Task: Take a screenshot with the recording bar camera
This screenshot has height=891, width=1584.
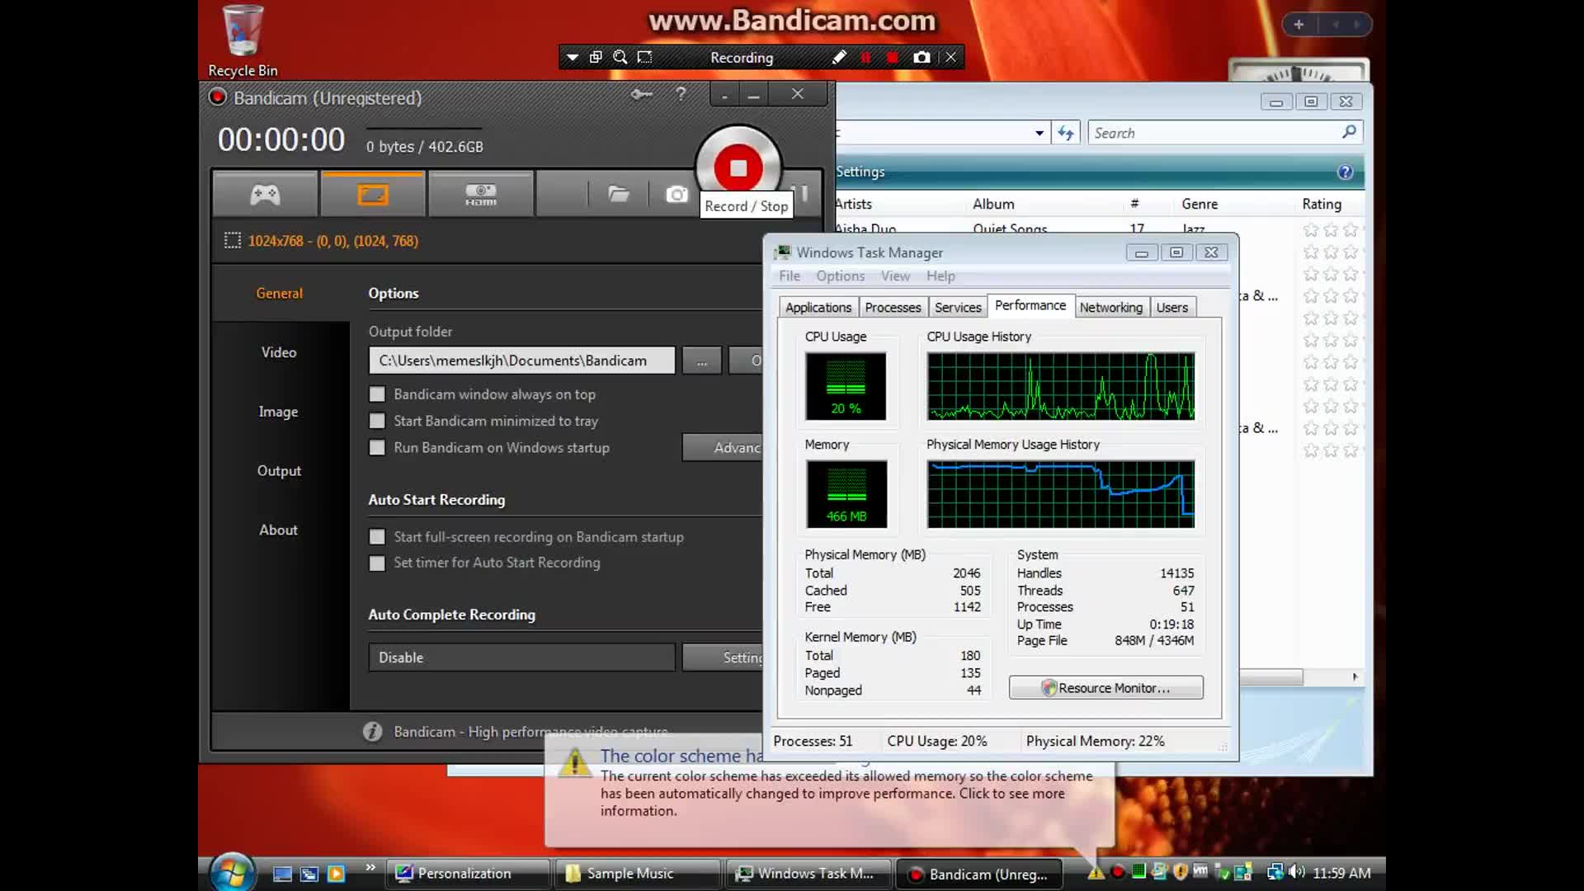Action: [922, 58]
